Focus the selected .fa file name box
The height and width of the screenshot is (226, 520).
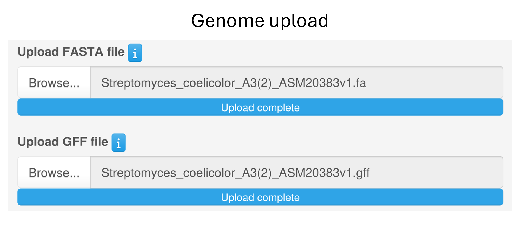(296, 83)
